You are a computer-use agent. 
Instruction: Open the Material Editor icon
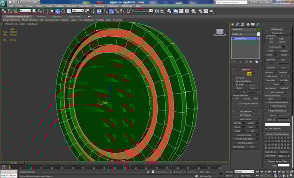coord(194,11)
